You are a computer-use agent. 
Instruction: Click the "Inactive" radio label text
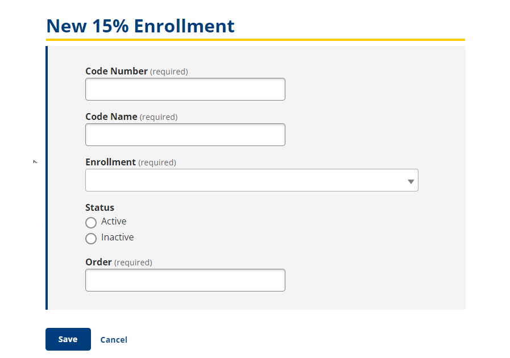pos(118,238)
